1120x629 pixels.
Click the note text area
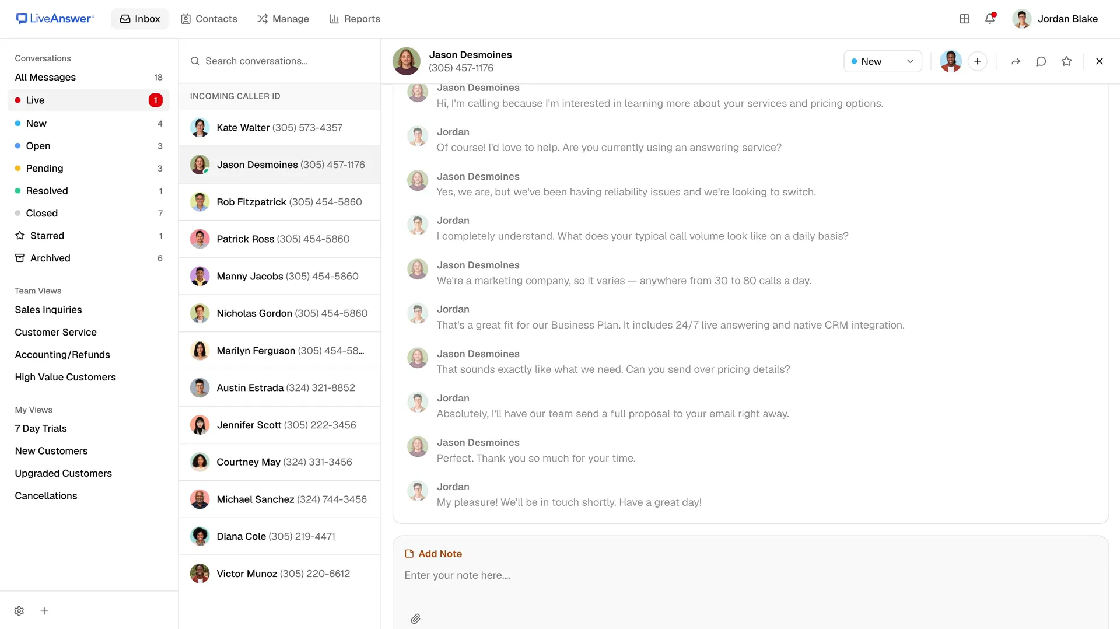[750, 575]
